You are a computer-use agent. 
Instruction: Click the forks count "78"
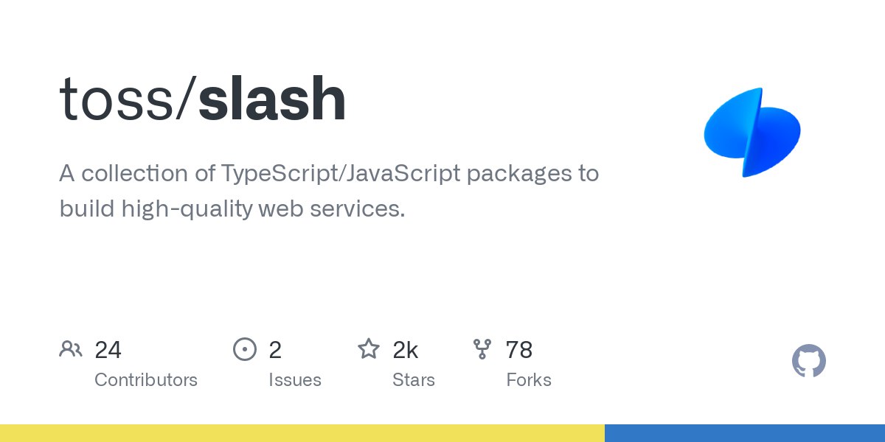(519, 350)
